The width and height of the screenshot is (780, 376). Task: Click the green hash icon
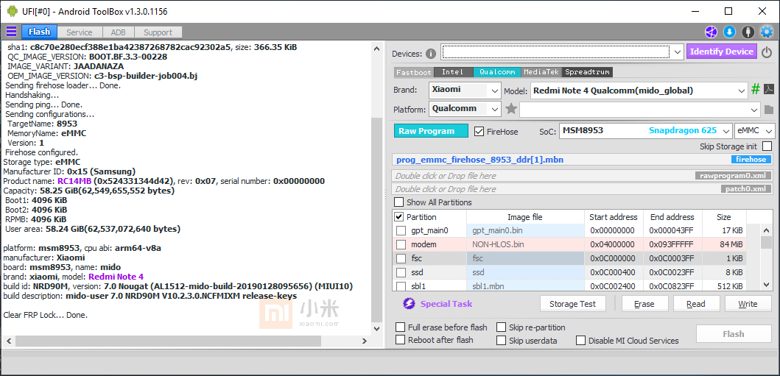755,90
